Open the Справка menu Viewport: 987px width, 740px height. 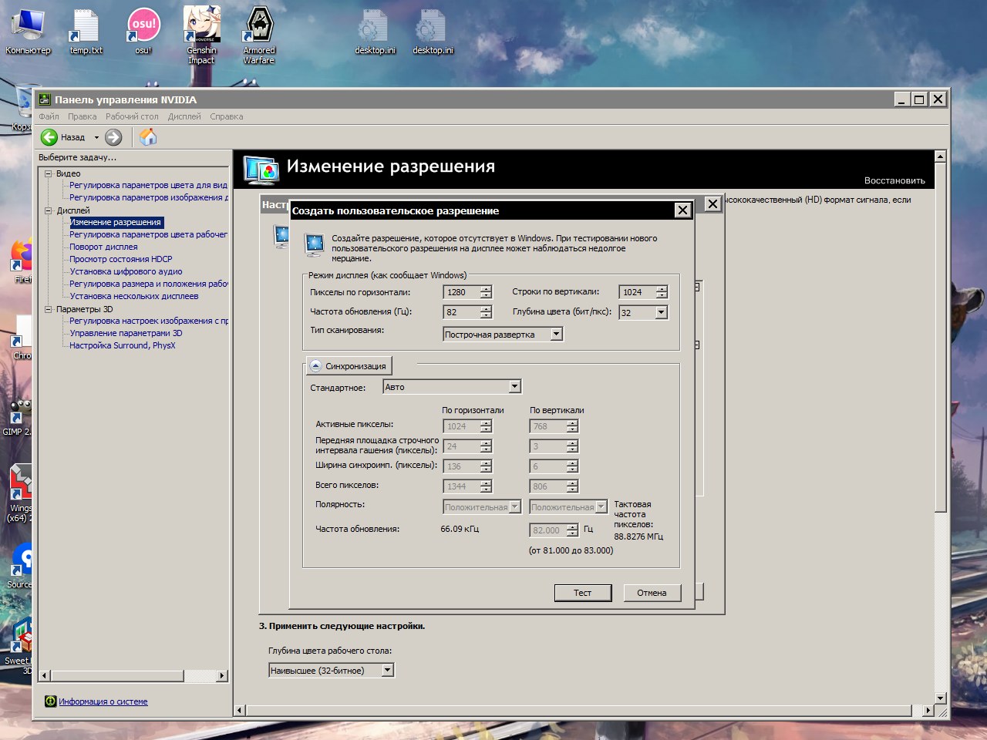[226, 116]
